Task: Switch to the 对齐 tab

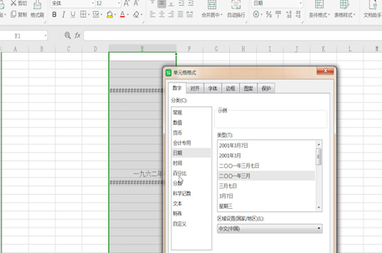Action: click(x=194, y=89)
